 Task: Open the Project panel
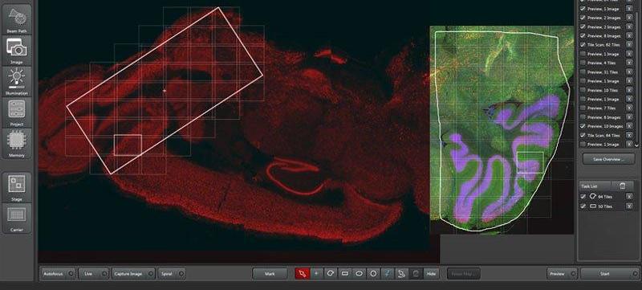point(17,112)
